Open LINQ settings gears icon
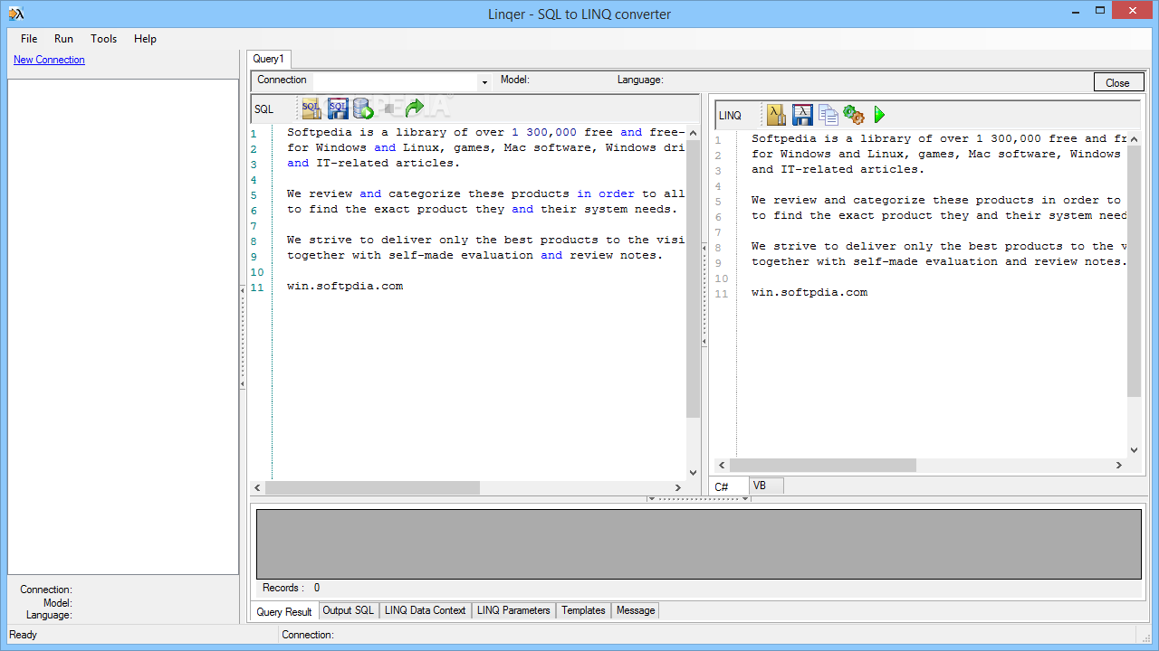This screenshot has height=651, width=1159. 853,115
